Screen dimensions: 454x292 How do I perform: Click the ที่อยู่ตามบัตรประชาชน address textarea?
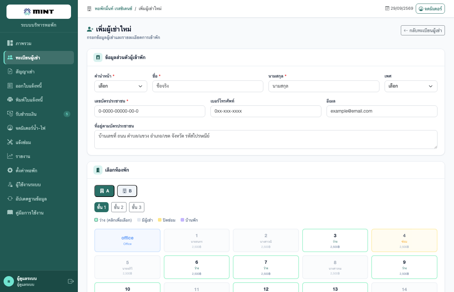click(266, 140)
